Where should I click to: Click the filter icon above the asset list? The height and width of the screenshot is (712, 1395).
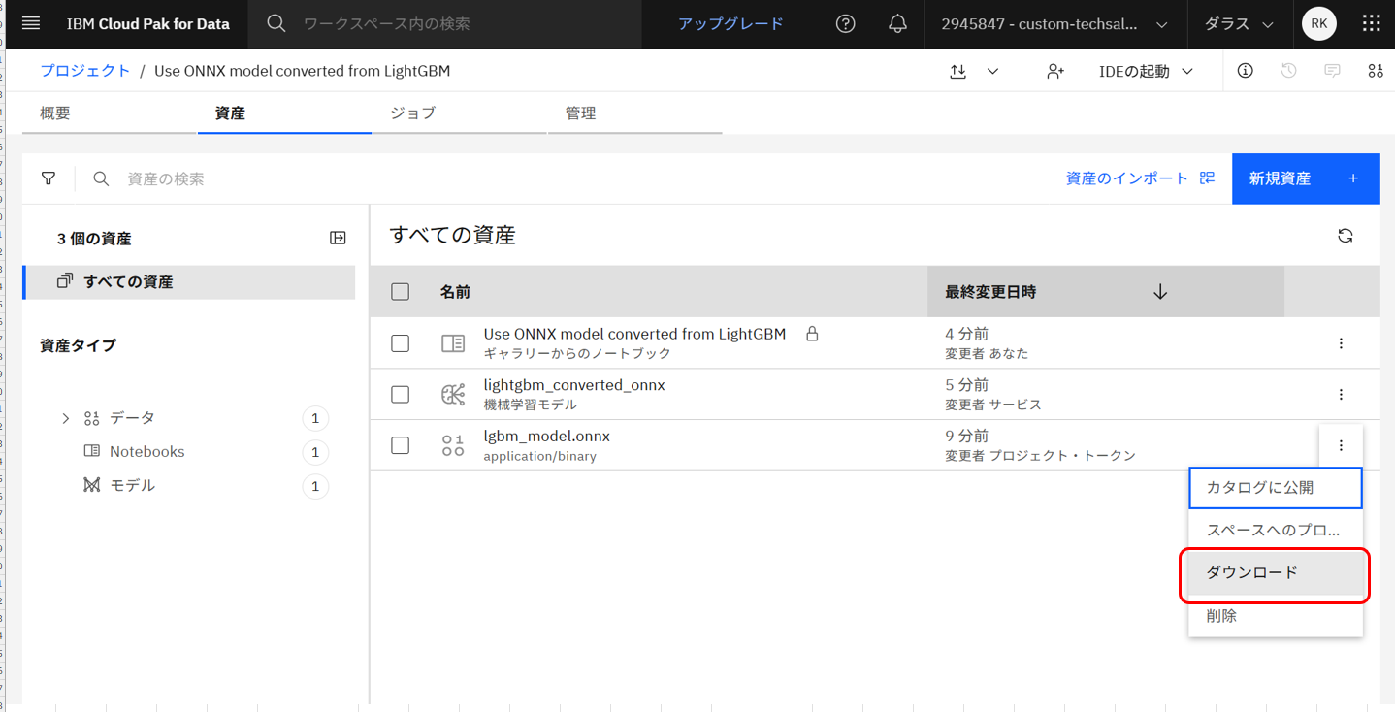pyautogui.click(x=49, y=178)
